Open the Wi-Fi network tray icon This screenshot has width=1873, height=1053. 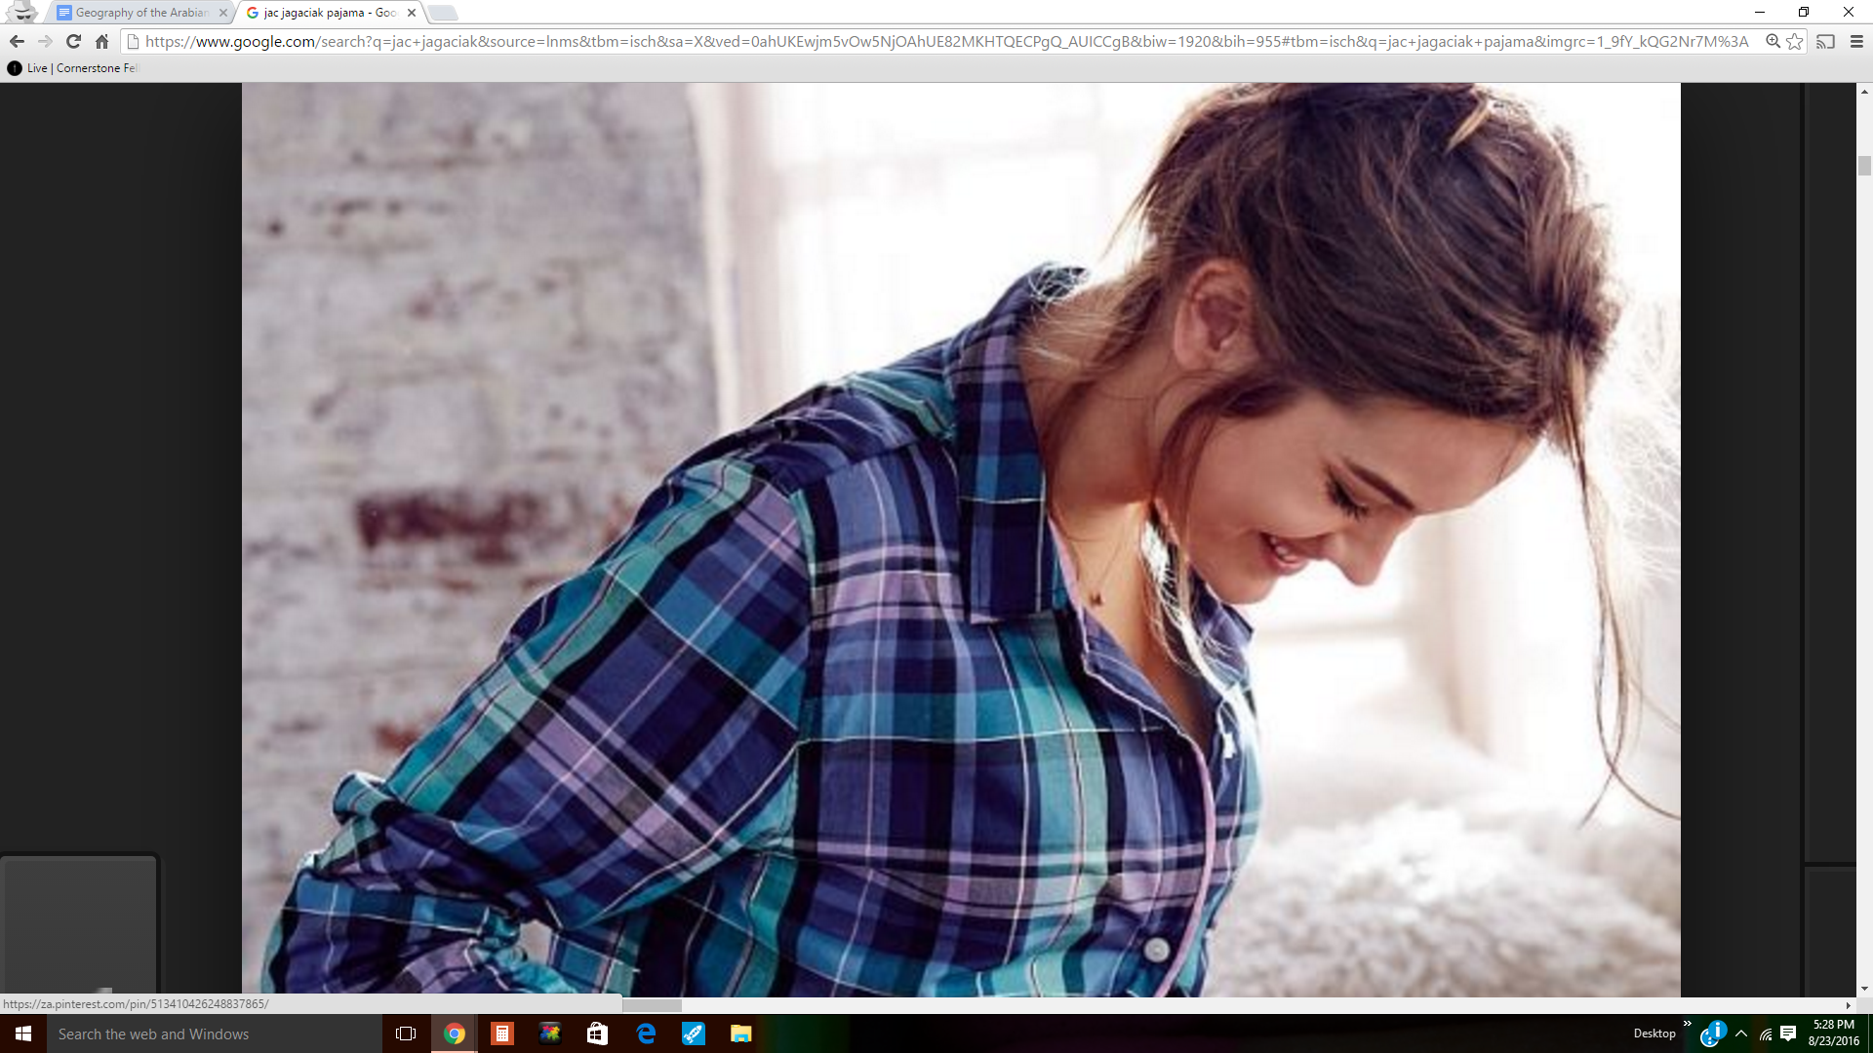[x=1766, y=1033]
